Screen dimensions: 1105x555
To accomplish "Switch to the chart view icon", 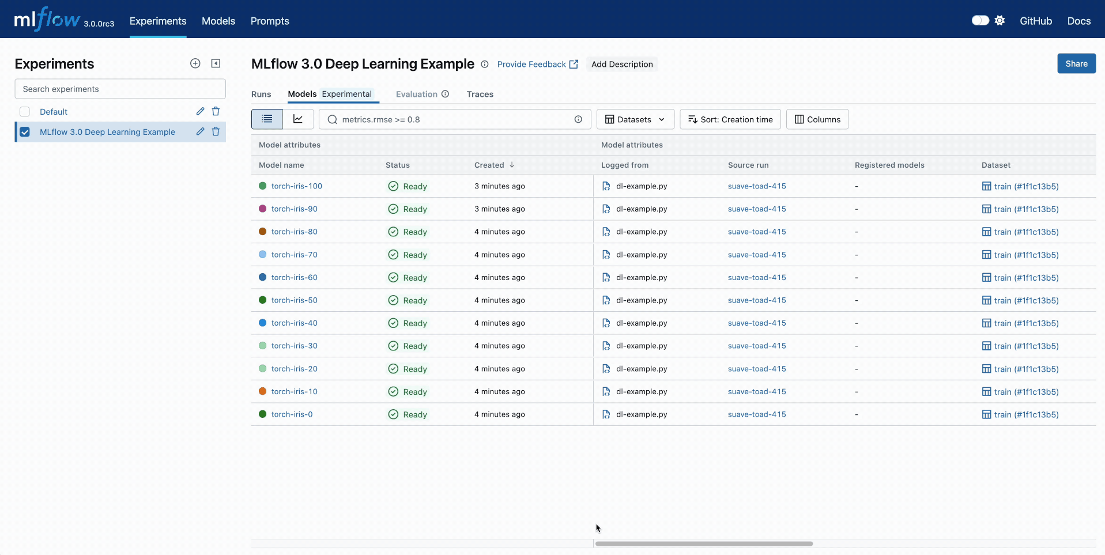I will point(298,119).
